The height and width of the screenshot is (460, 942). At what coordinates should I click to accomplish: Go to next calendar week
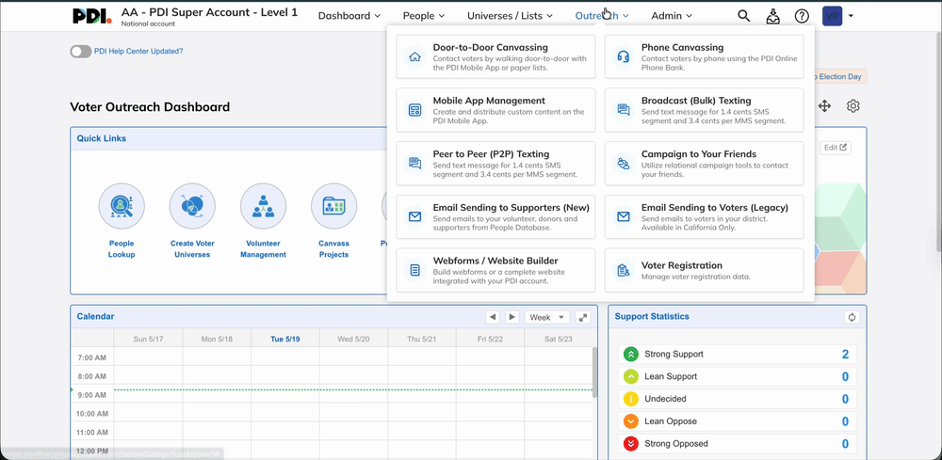pyautogui.click(x=512, y=317)
